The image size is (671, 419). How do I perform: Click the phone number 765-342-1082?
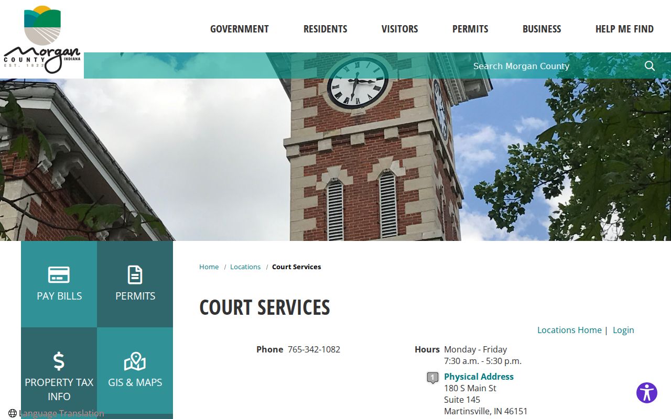point(314,349)
